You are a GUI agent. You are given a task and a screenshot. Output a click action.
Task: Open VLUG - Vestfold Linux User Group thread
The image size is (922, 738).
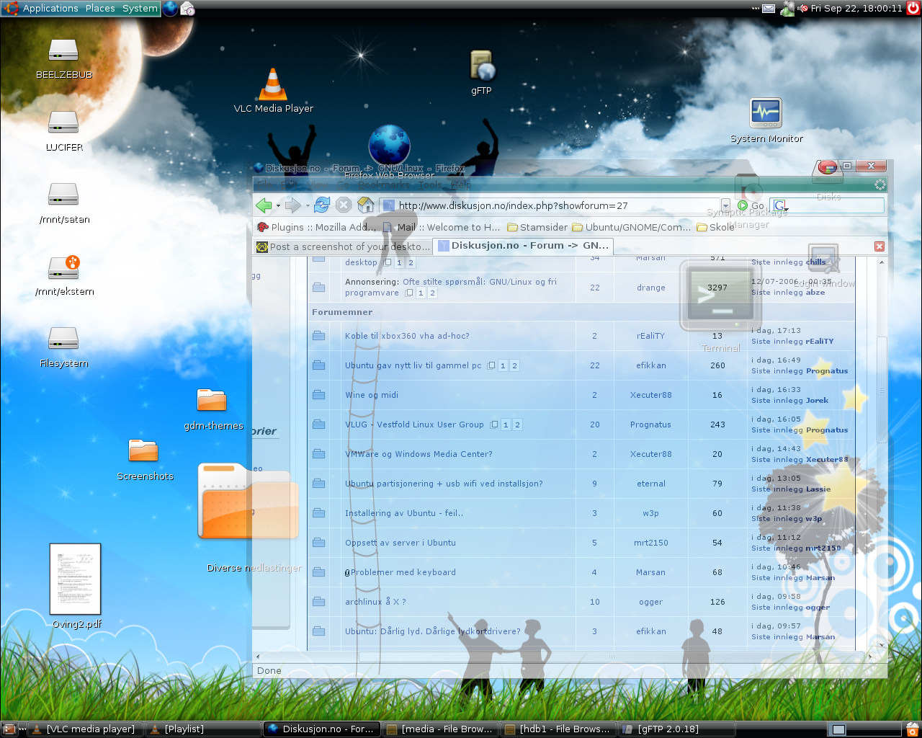point(414,424)
